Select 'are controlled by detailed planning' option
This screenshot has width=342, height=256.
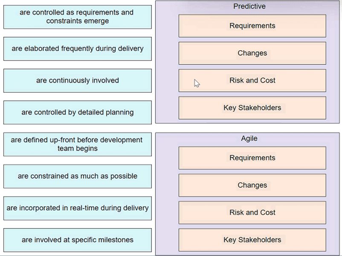77,112
